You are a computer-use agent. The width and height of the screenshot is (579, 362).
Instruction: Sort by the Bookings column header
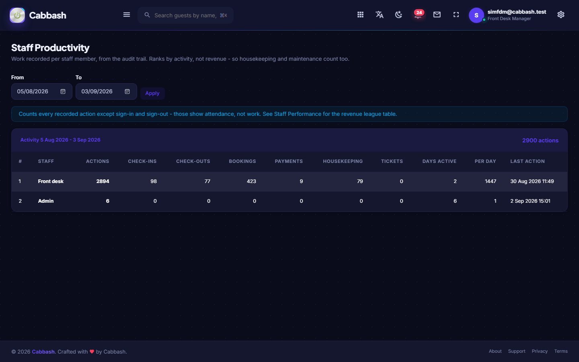coord(242,161)
